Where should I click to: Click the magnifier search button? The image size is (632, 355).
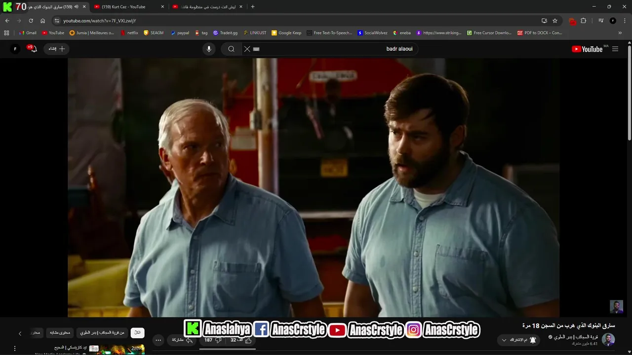point(231,49)
